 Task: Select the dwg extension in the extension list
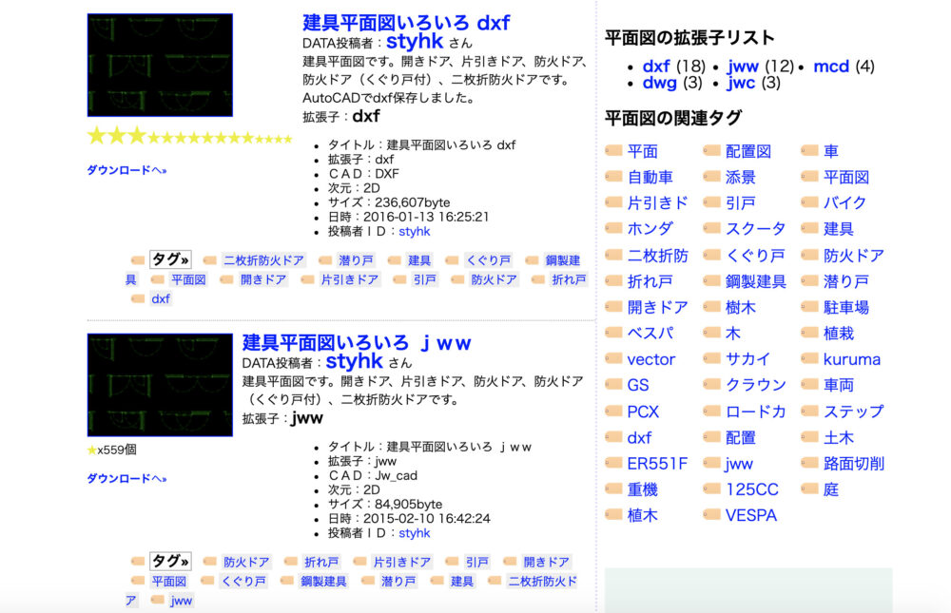659,83
